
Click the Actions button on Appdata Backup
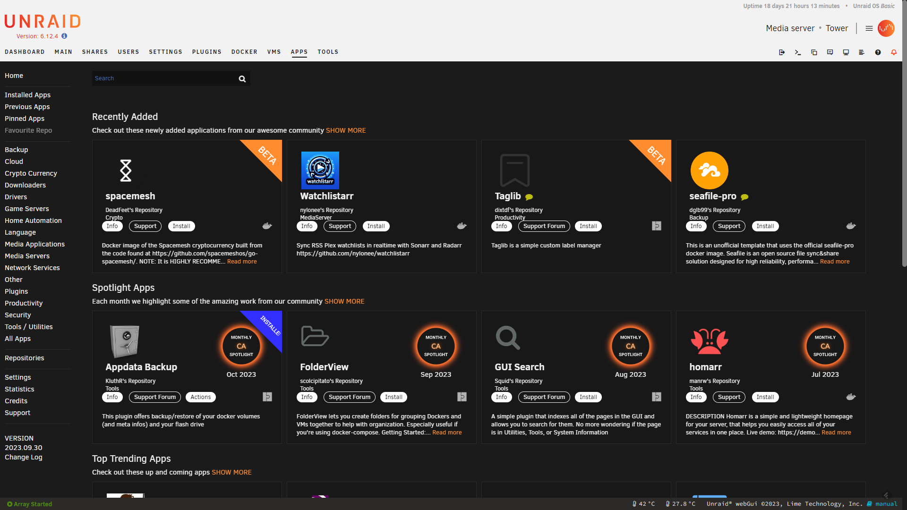click(200, 397)
